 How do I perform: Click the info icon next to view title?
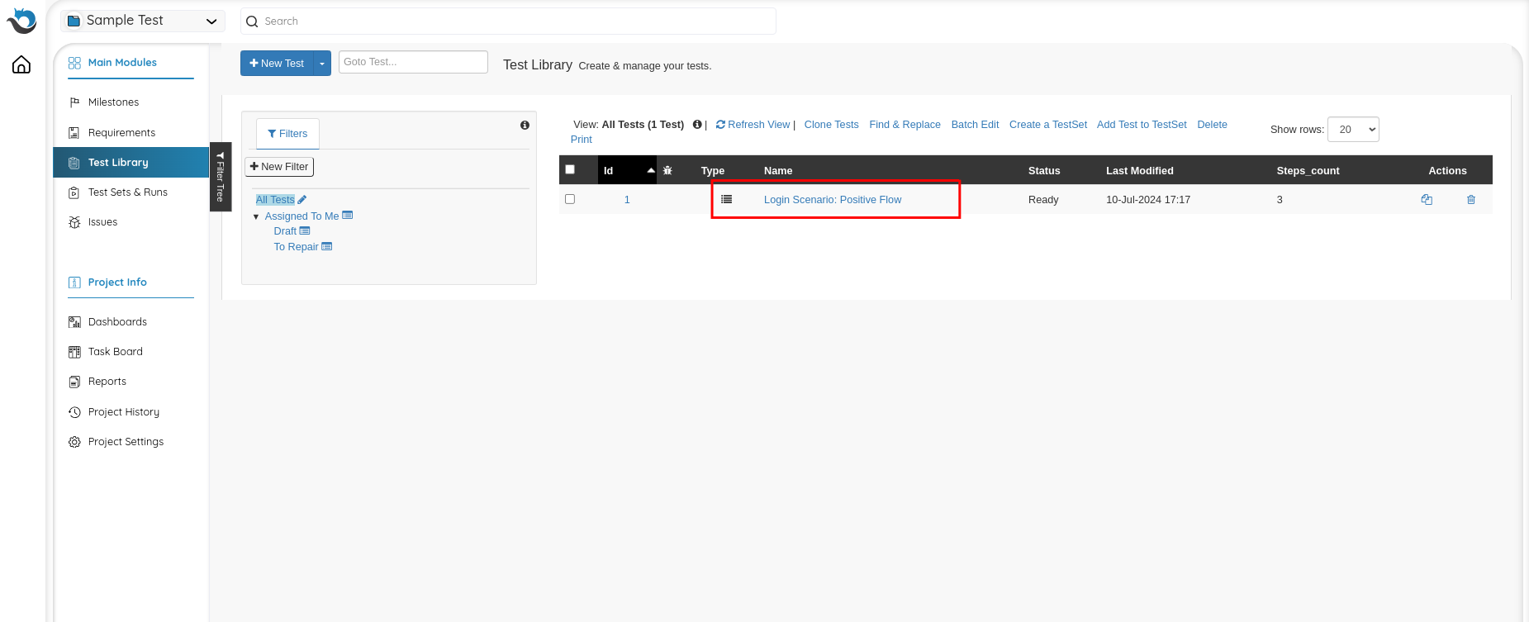pos(697,125)
